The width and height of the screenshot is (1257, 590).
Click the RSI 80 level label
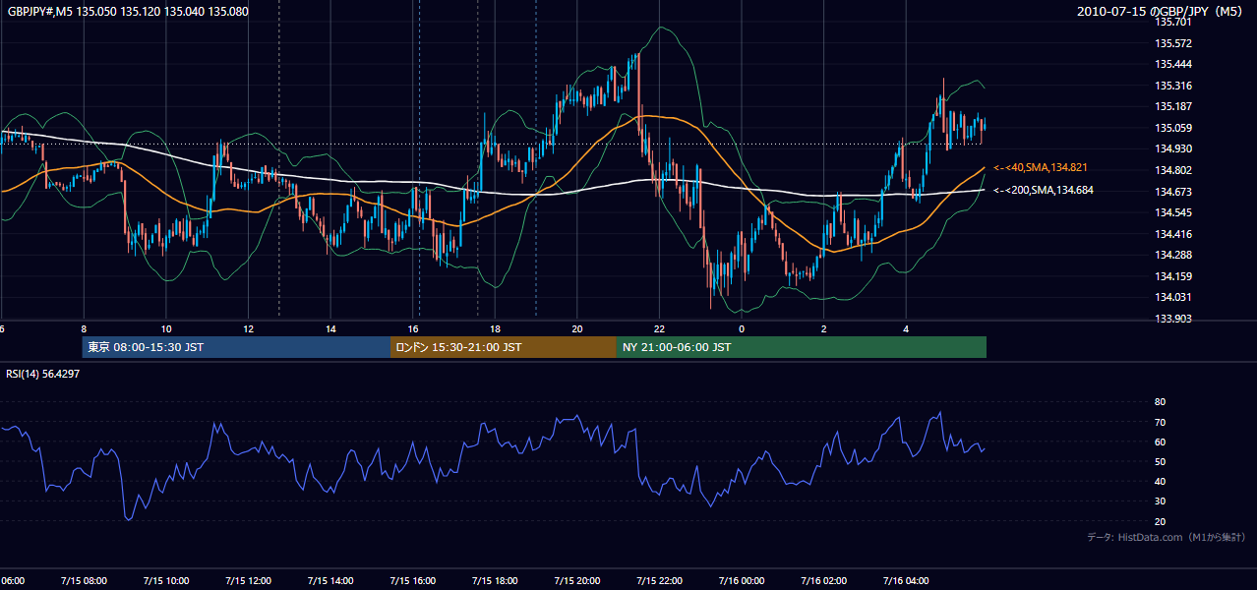click(1160, 402)
